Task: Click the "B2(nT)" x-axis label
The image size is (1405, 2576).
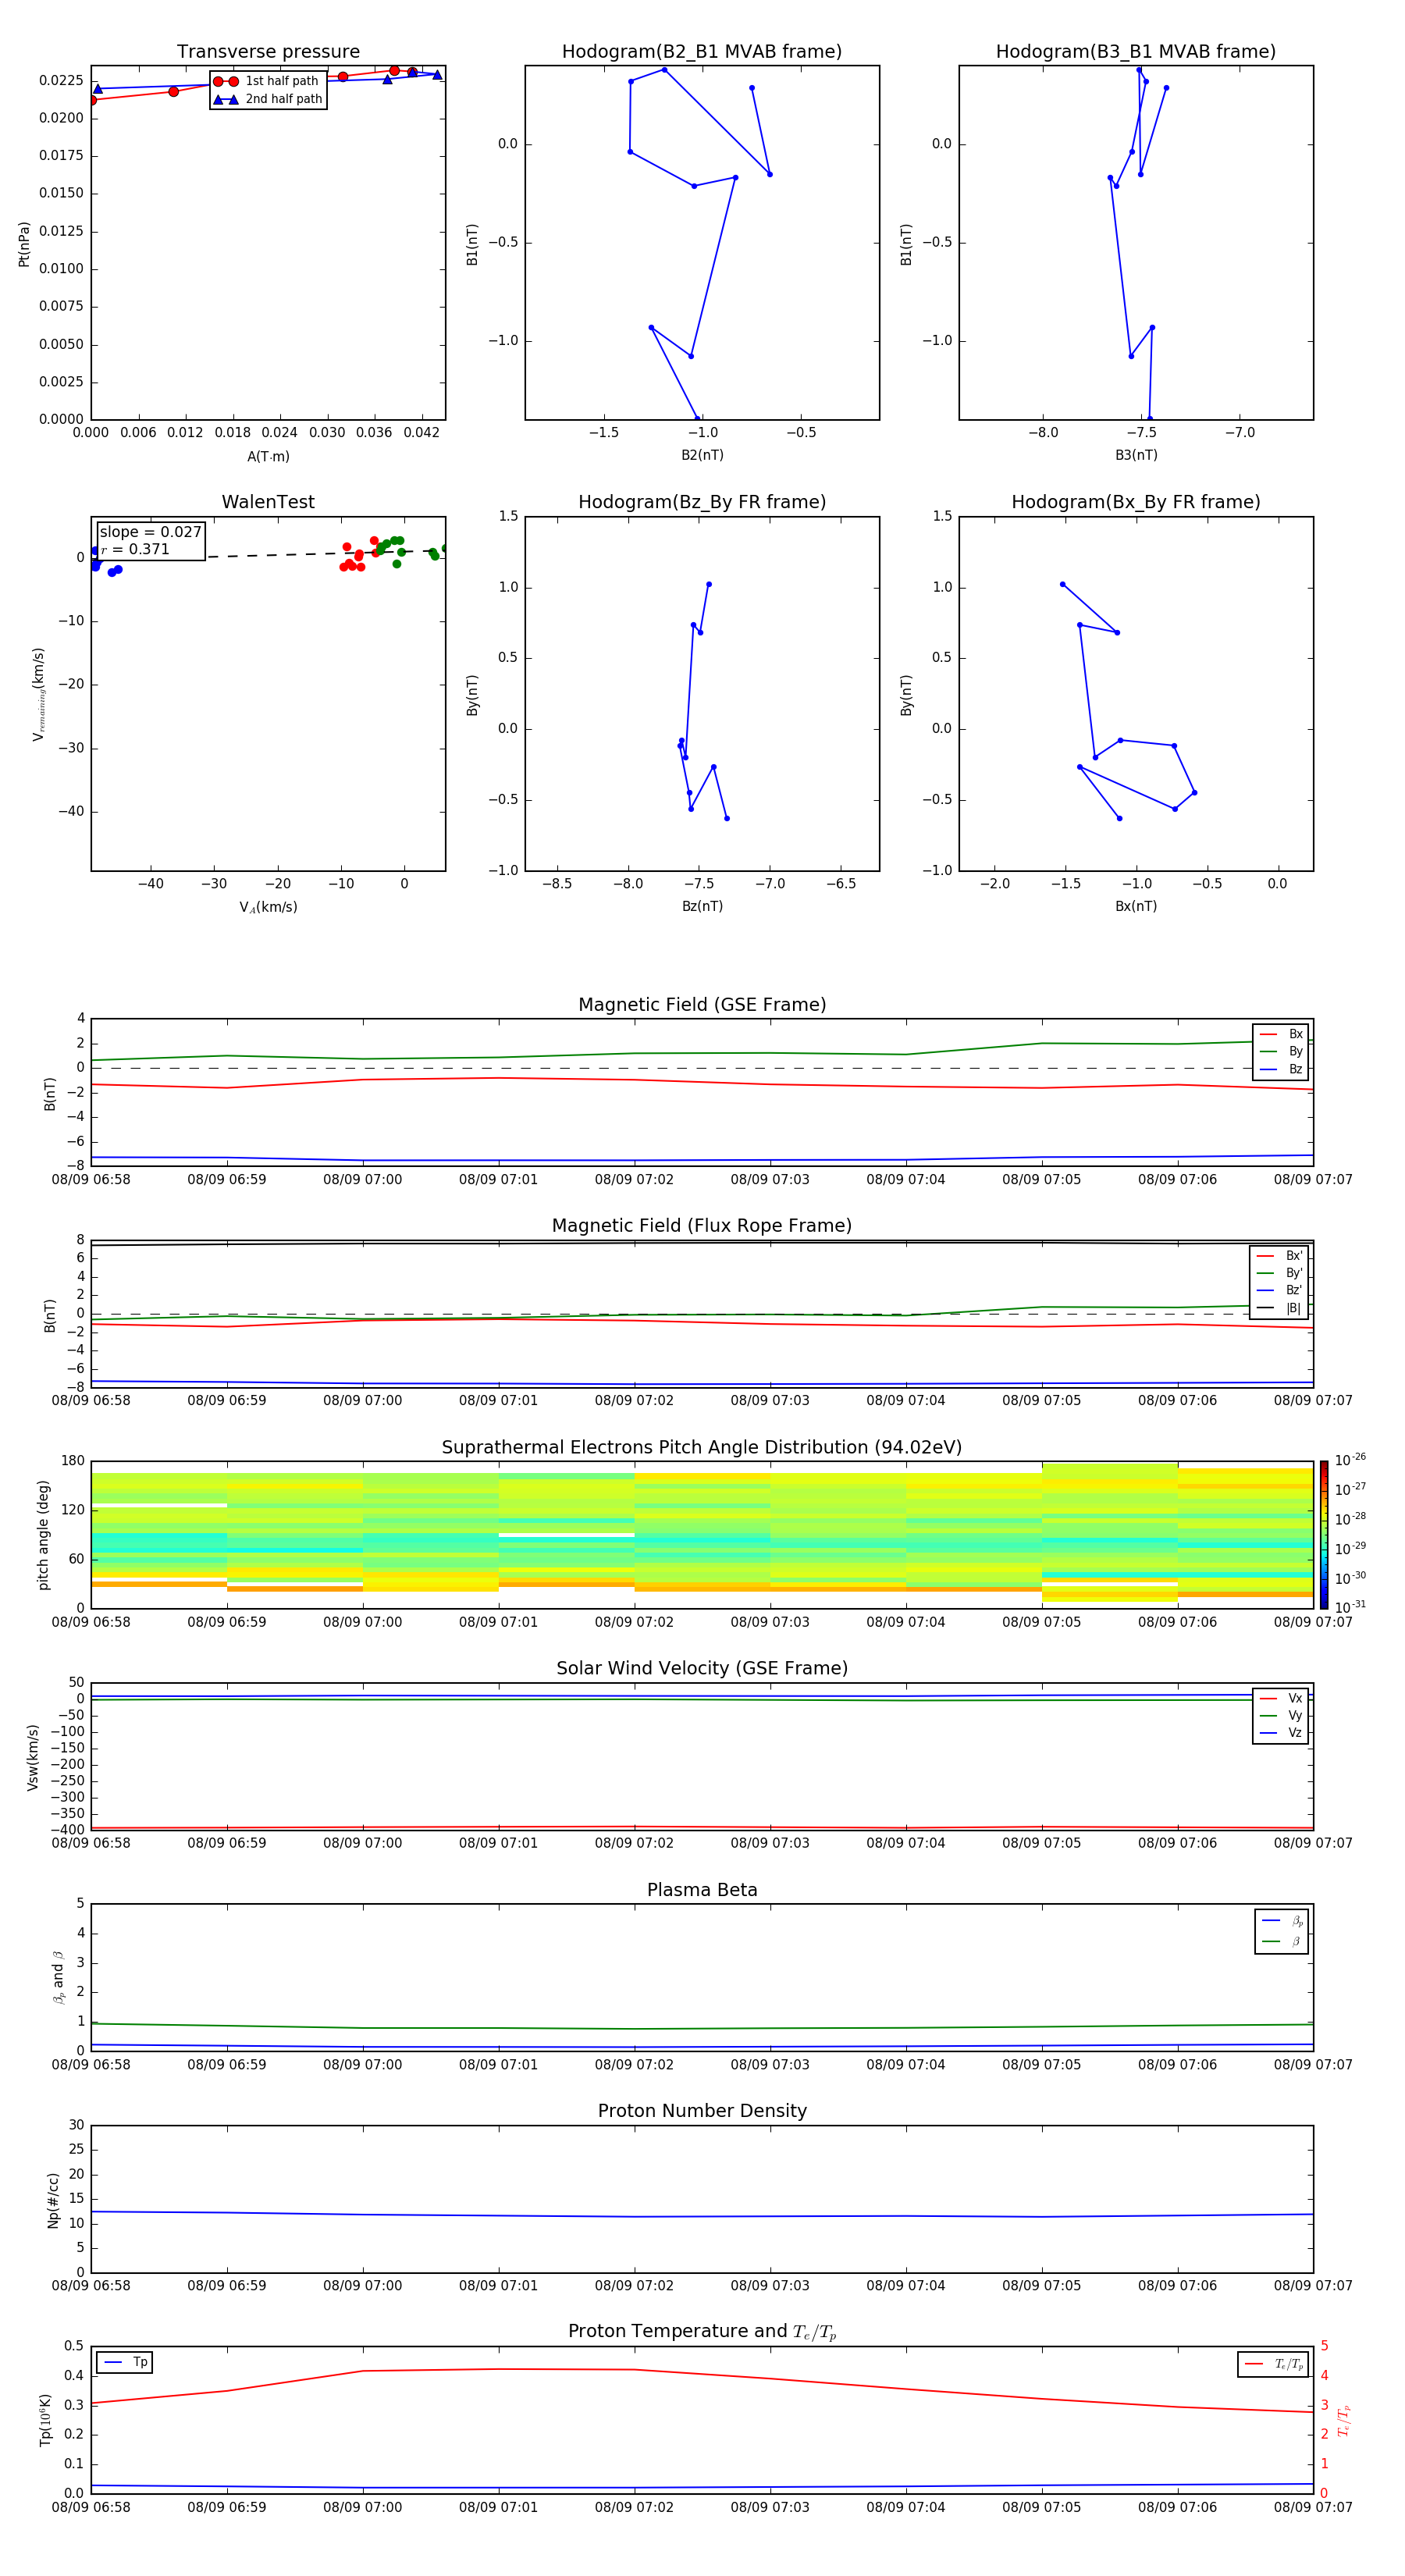Action: [x=702, y=455]
